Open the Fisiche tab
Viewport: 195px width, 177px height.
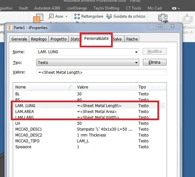pos(132,39)
